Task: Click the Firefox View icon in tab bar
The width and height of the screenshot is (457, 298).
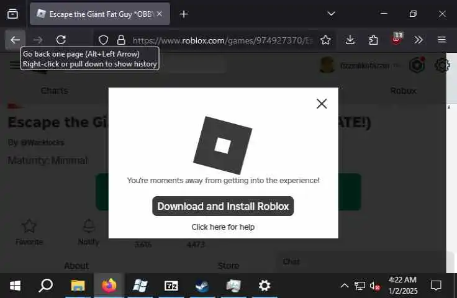Action: coord(12,14)
